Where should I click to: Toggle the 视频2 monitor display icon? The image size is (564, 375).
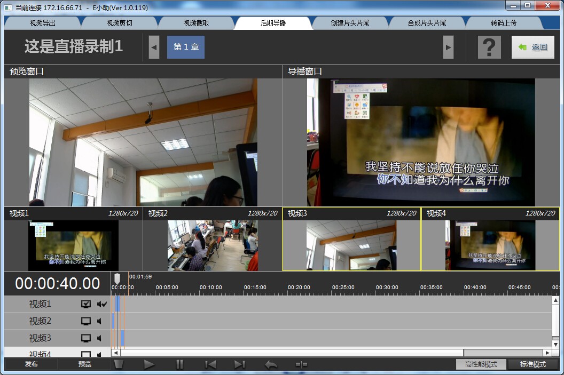[86, 321]
